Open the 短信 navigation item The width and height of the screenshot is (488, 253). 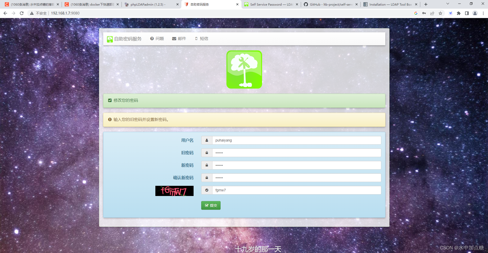coord(201,39)
